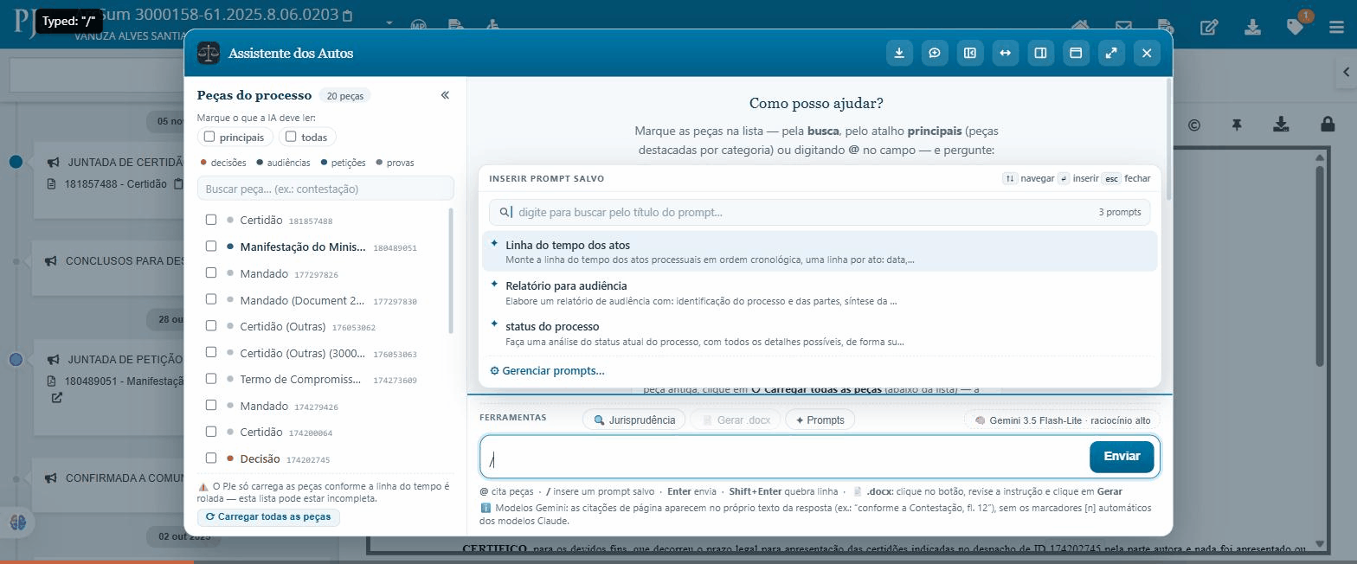
Task: Click the prompt title search field
Action: tap(820, 212)
